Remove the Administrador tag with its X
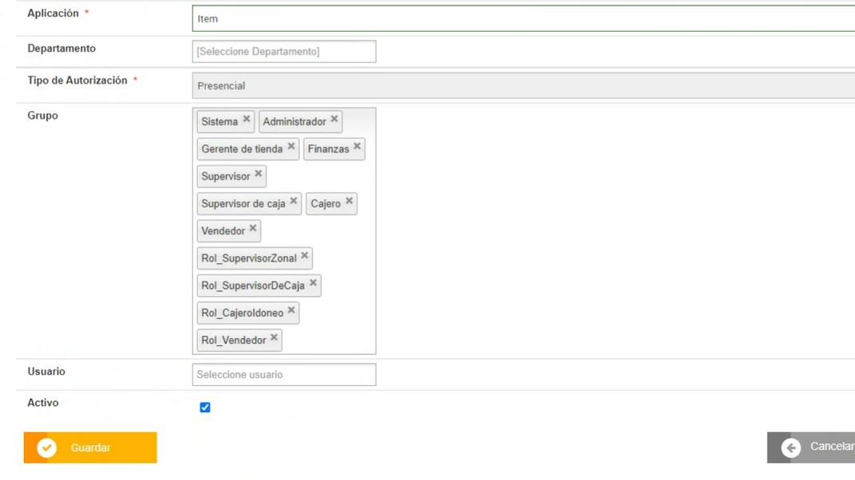This screenshot has width=855, height=480. point(334,120)
